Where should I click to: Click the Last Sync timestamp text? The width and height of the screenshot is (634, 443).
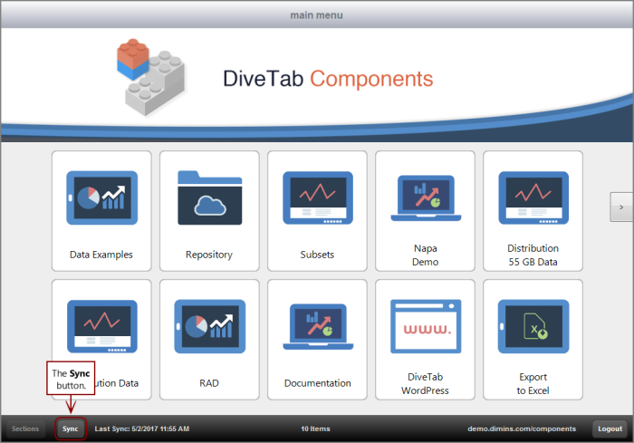tap(142, 429)
